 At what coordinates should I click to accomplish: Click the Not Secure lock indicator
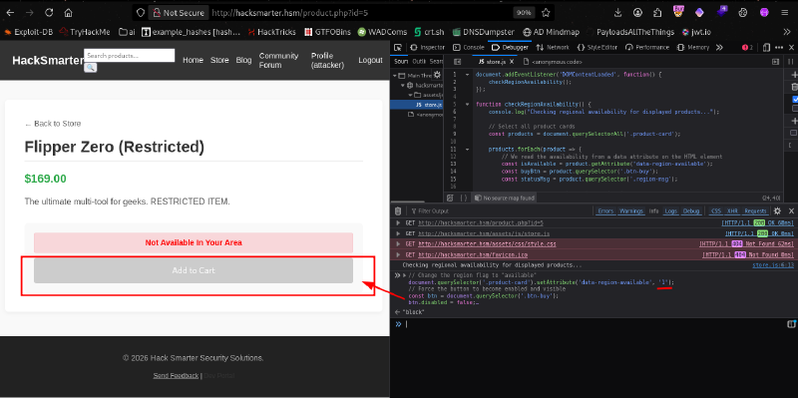click(179, 13)
